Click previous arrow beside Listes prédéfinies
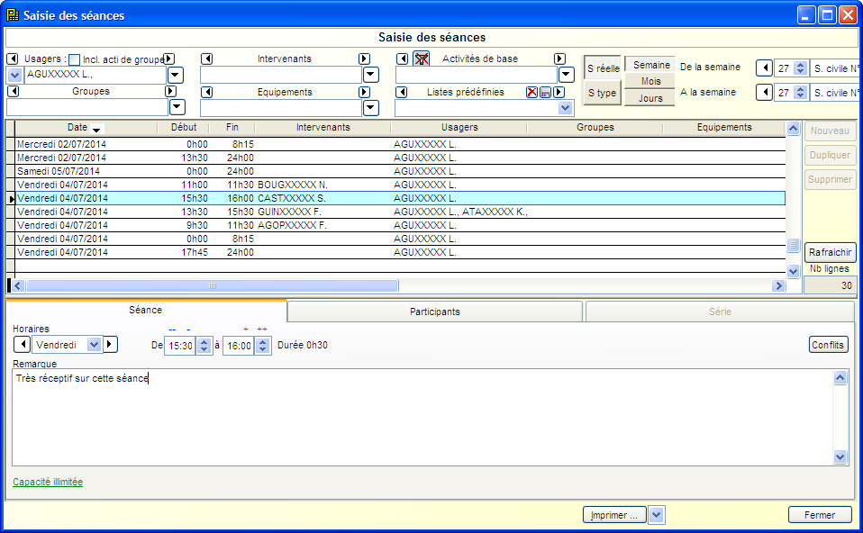This screenshot has height=533, width=863. point(401,92)
